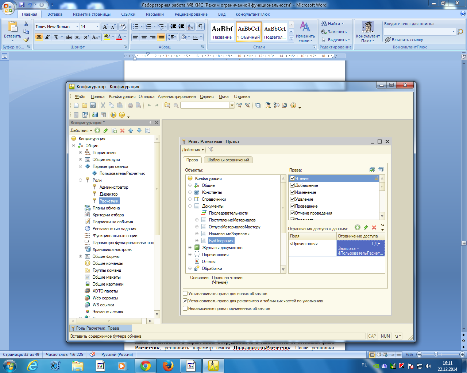Click the Word Italic (К) formatting icon

tap(47, 37)
